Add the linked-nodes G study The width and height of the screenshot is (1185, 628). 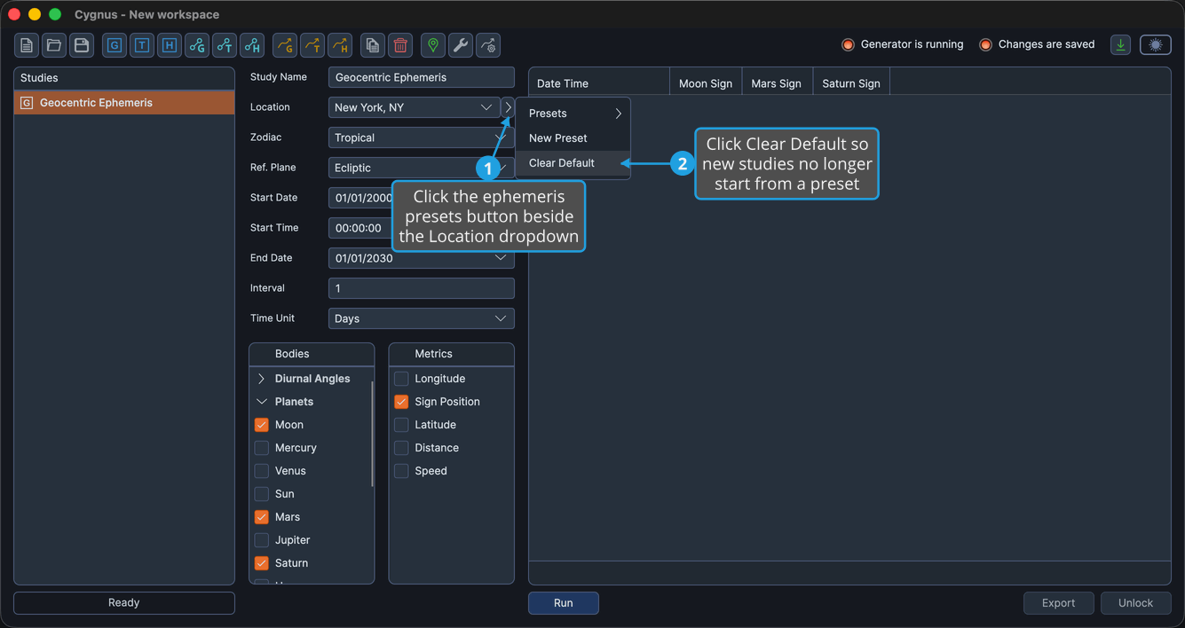(x=197, y=45)
